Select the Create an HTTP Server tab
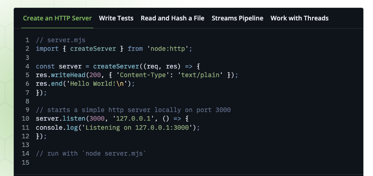 pyautogui.click(x=57, y=18)
